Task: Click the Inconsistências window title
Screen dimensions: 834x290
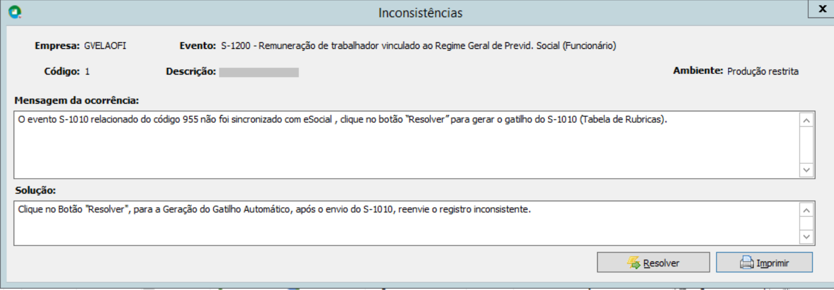Action: (x=420, y=13)
